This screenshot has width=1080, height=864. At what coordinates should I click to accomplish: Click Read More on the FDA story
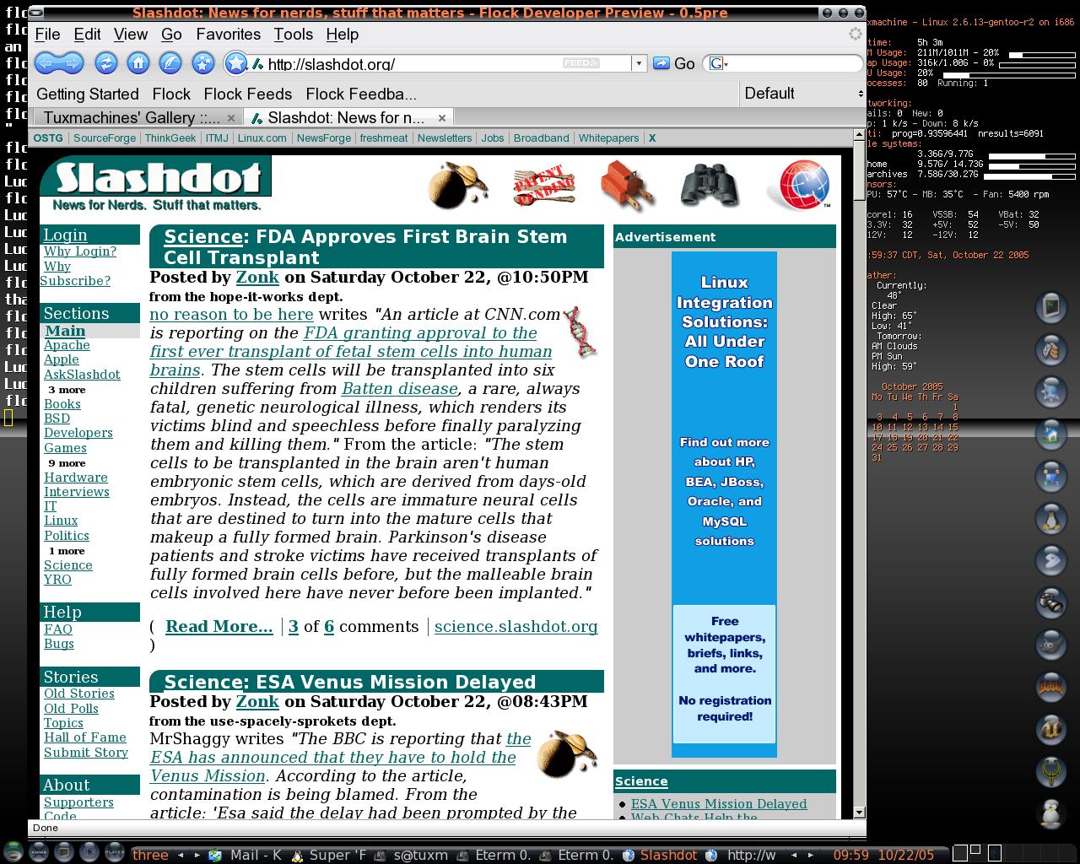[219, 626]
